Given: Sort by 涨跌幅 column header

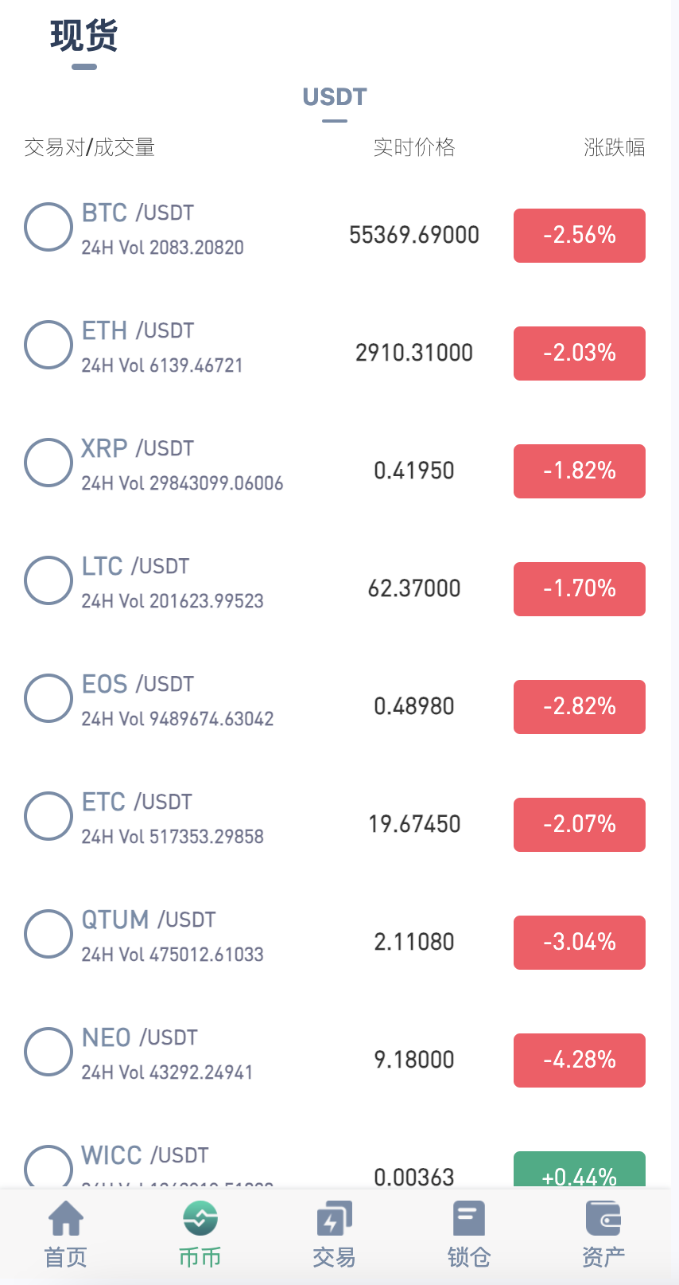Looking at the screenshot, I should pyautogui.click(x=615, y=147).
